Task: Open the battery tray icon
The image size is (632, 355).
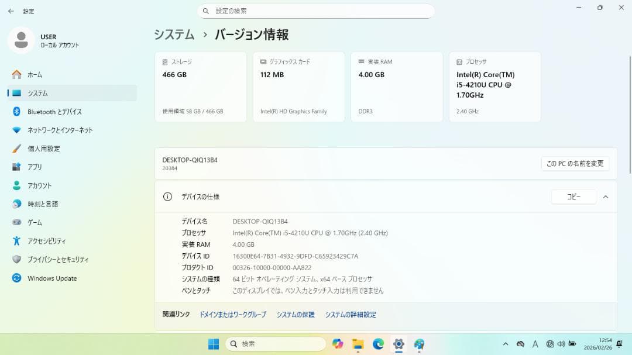Action: (572, 344)
